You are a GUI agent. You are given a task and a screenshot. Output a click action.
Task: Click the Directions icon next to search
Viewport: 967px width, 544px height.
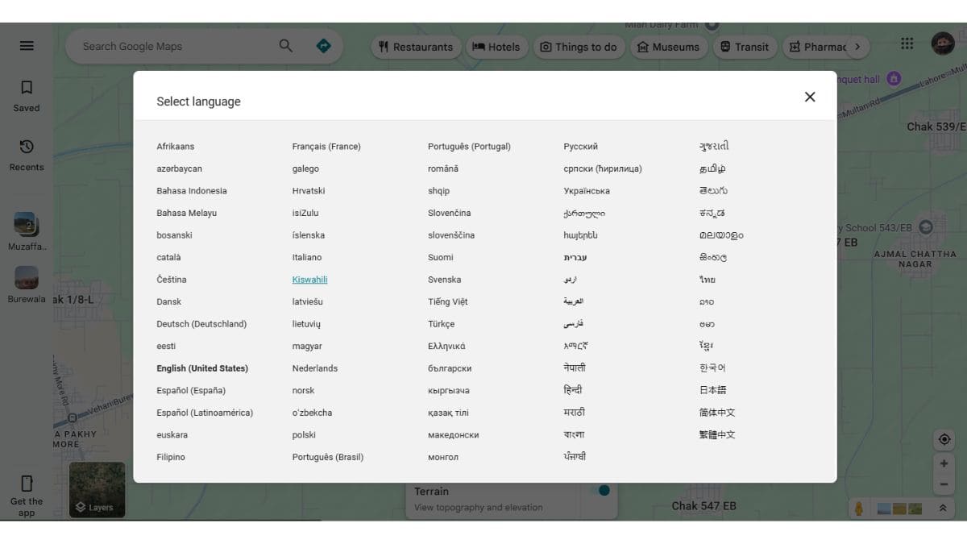tap(324, 46)
